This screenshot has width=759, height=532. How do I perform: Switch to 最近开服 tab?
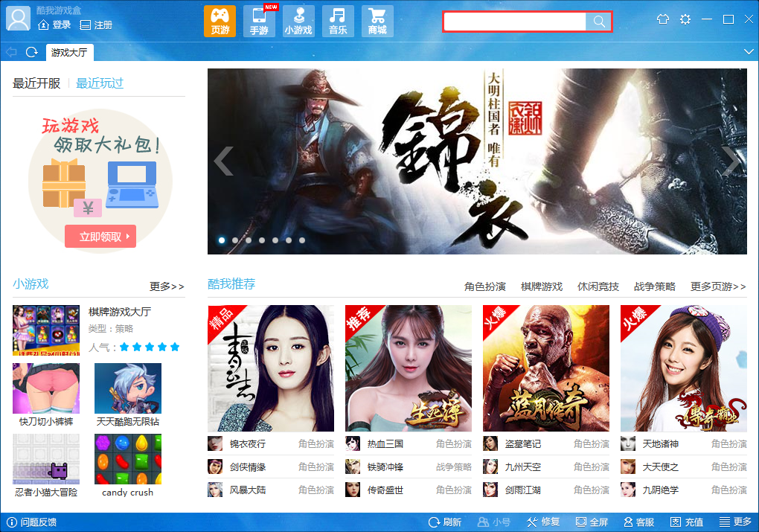click(36, 83)
